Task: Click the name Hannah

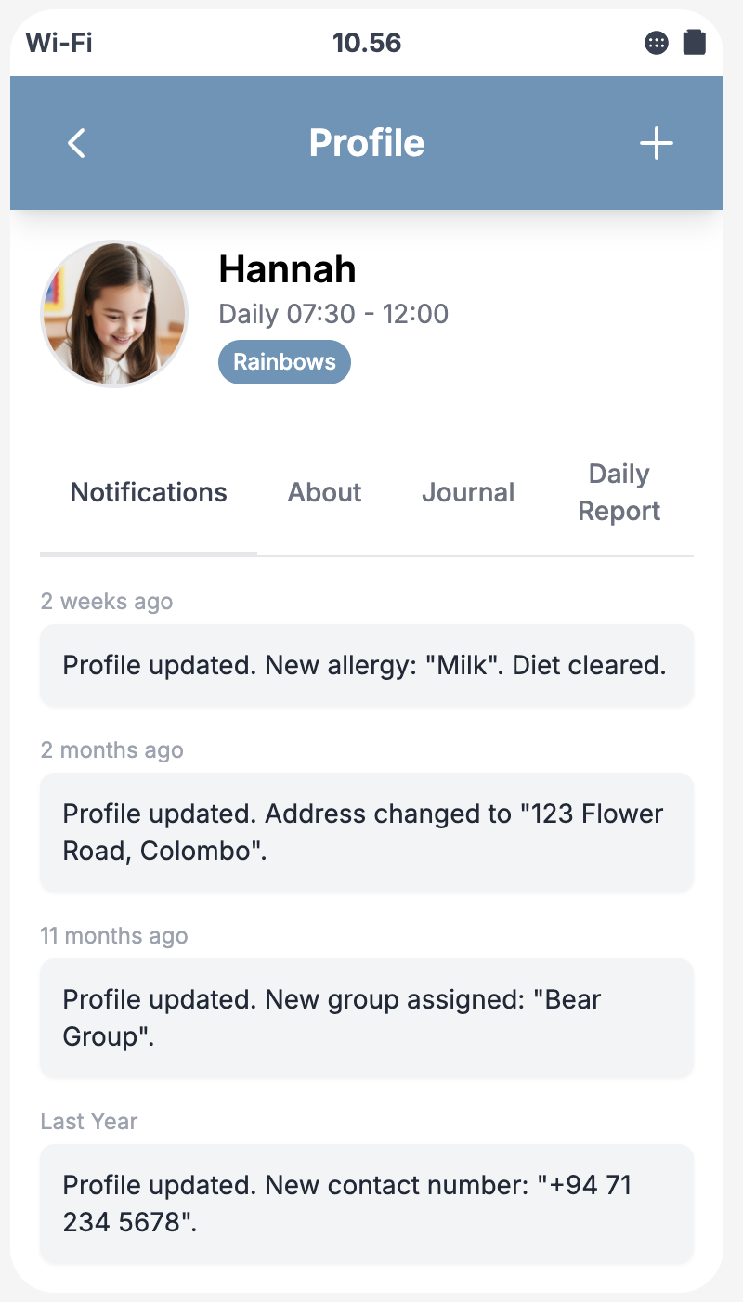Action: pos(287,269)
